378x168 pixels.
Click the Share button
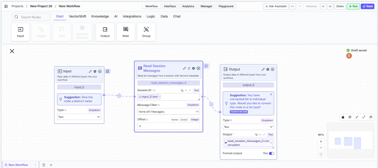point(340,6)
